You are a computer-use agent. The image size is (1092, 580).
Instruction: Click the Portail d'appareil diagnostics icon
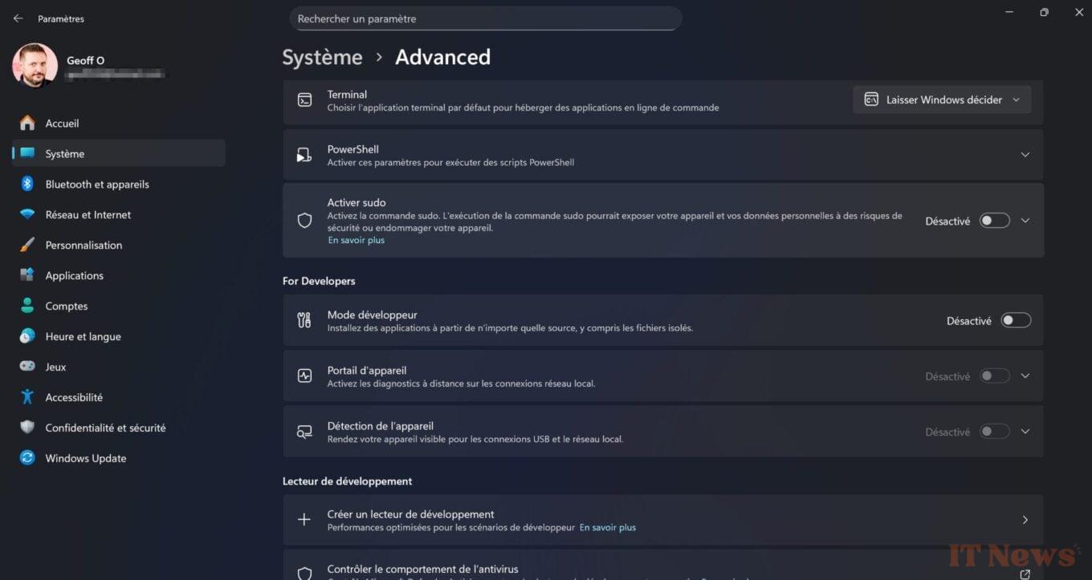click(x=304, y=376)
